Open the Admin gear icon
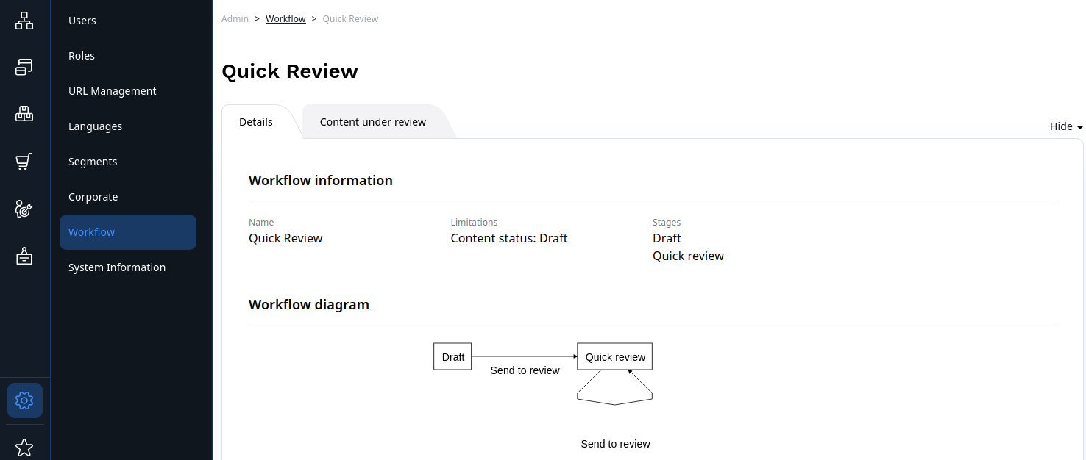The width and height of the screenshot is (1086, 460). click(25, 400)
